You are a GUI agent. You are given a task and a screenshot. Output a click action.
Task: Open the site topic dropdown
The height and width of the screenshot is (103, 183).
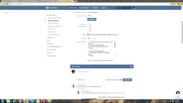tap(97, 16)
